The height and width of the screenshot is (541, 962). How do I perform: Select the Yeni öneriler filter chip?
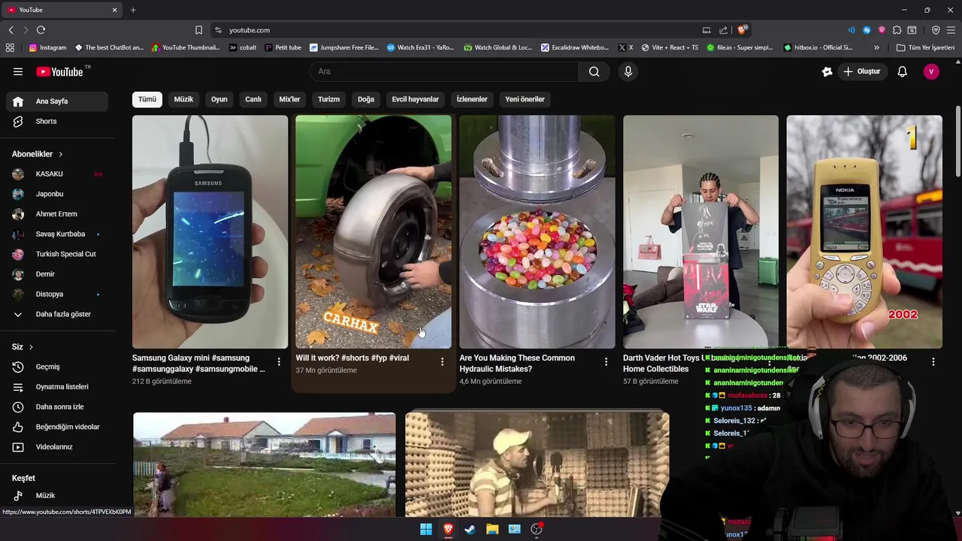pos(525,99)
